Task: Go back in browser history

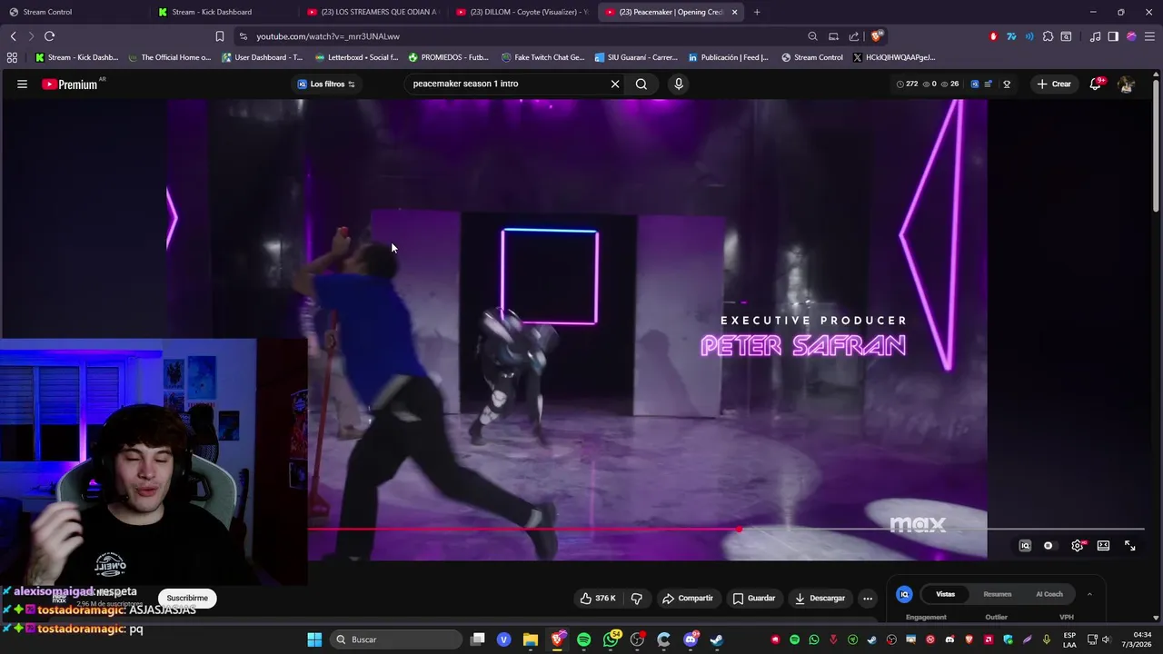Action: [x=14, y=36]
